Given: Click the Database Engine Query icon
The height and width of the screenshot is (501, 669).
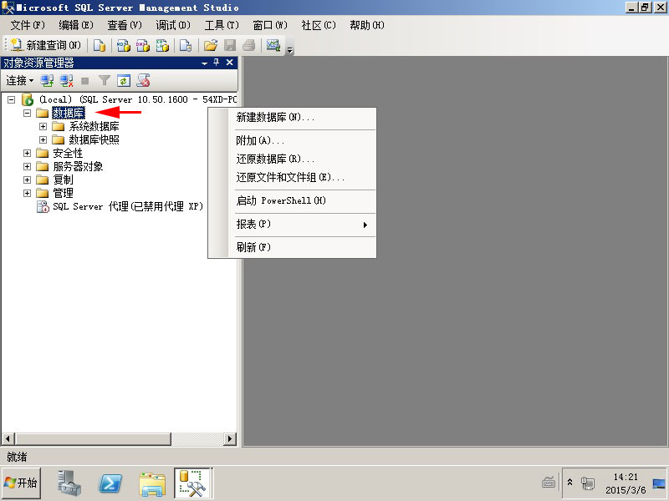Looking at the screenshot, I should point(100,45).
